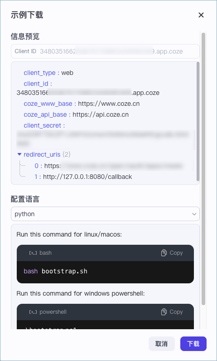Viewport: 217px width, 361px height.
Task: Select redirect URI 127.0.0.1:8080/callback entry
Action: (83, 177)
